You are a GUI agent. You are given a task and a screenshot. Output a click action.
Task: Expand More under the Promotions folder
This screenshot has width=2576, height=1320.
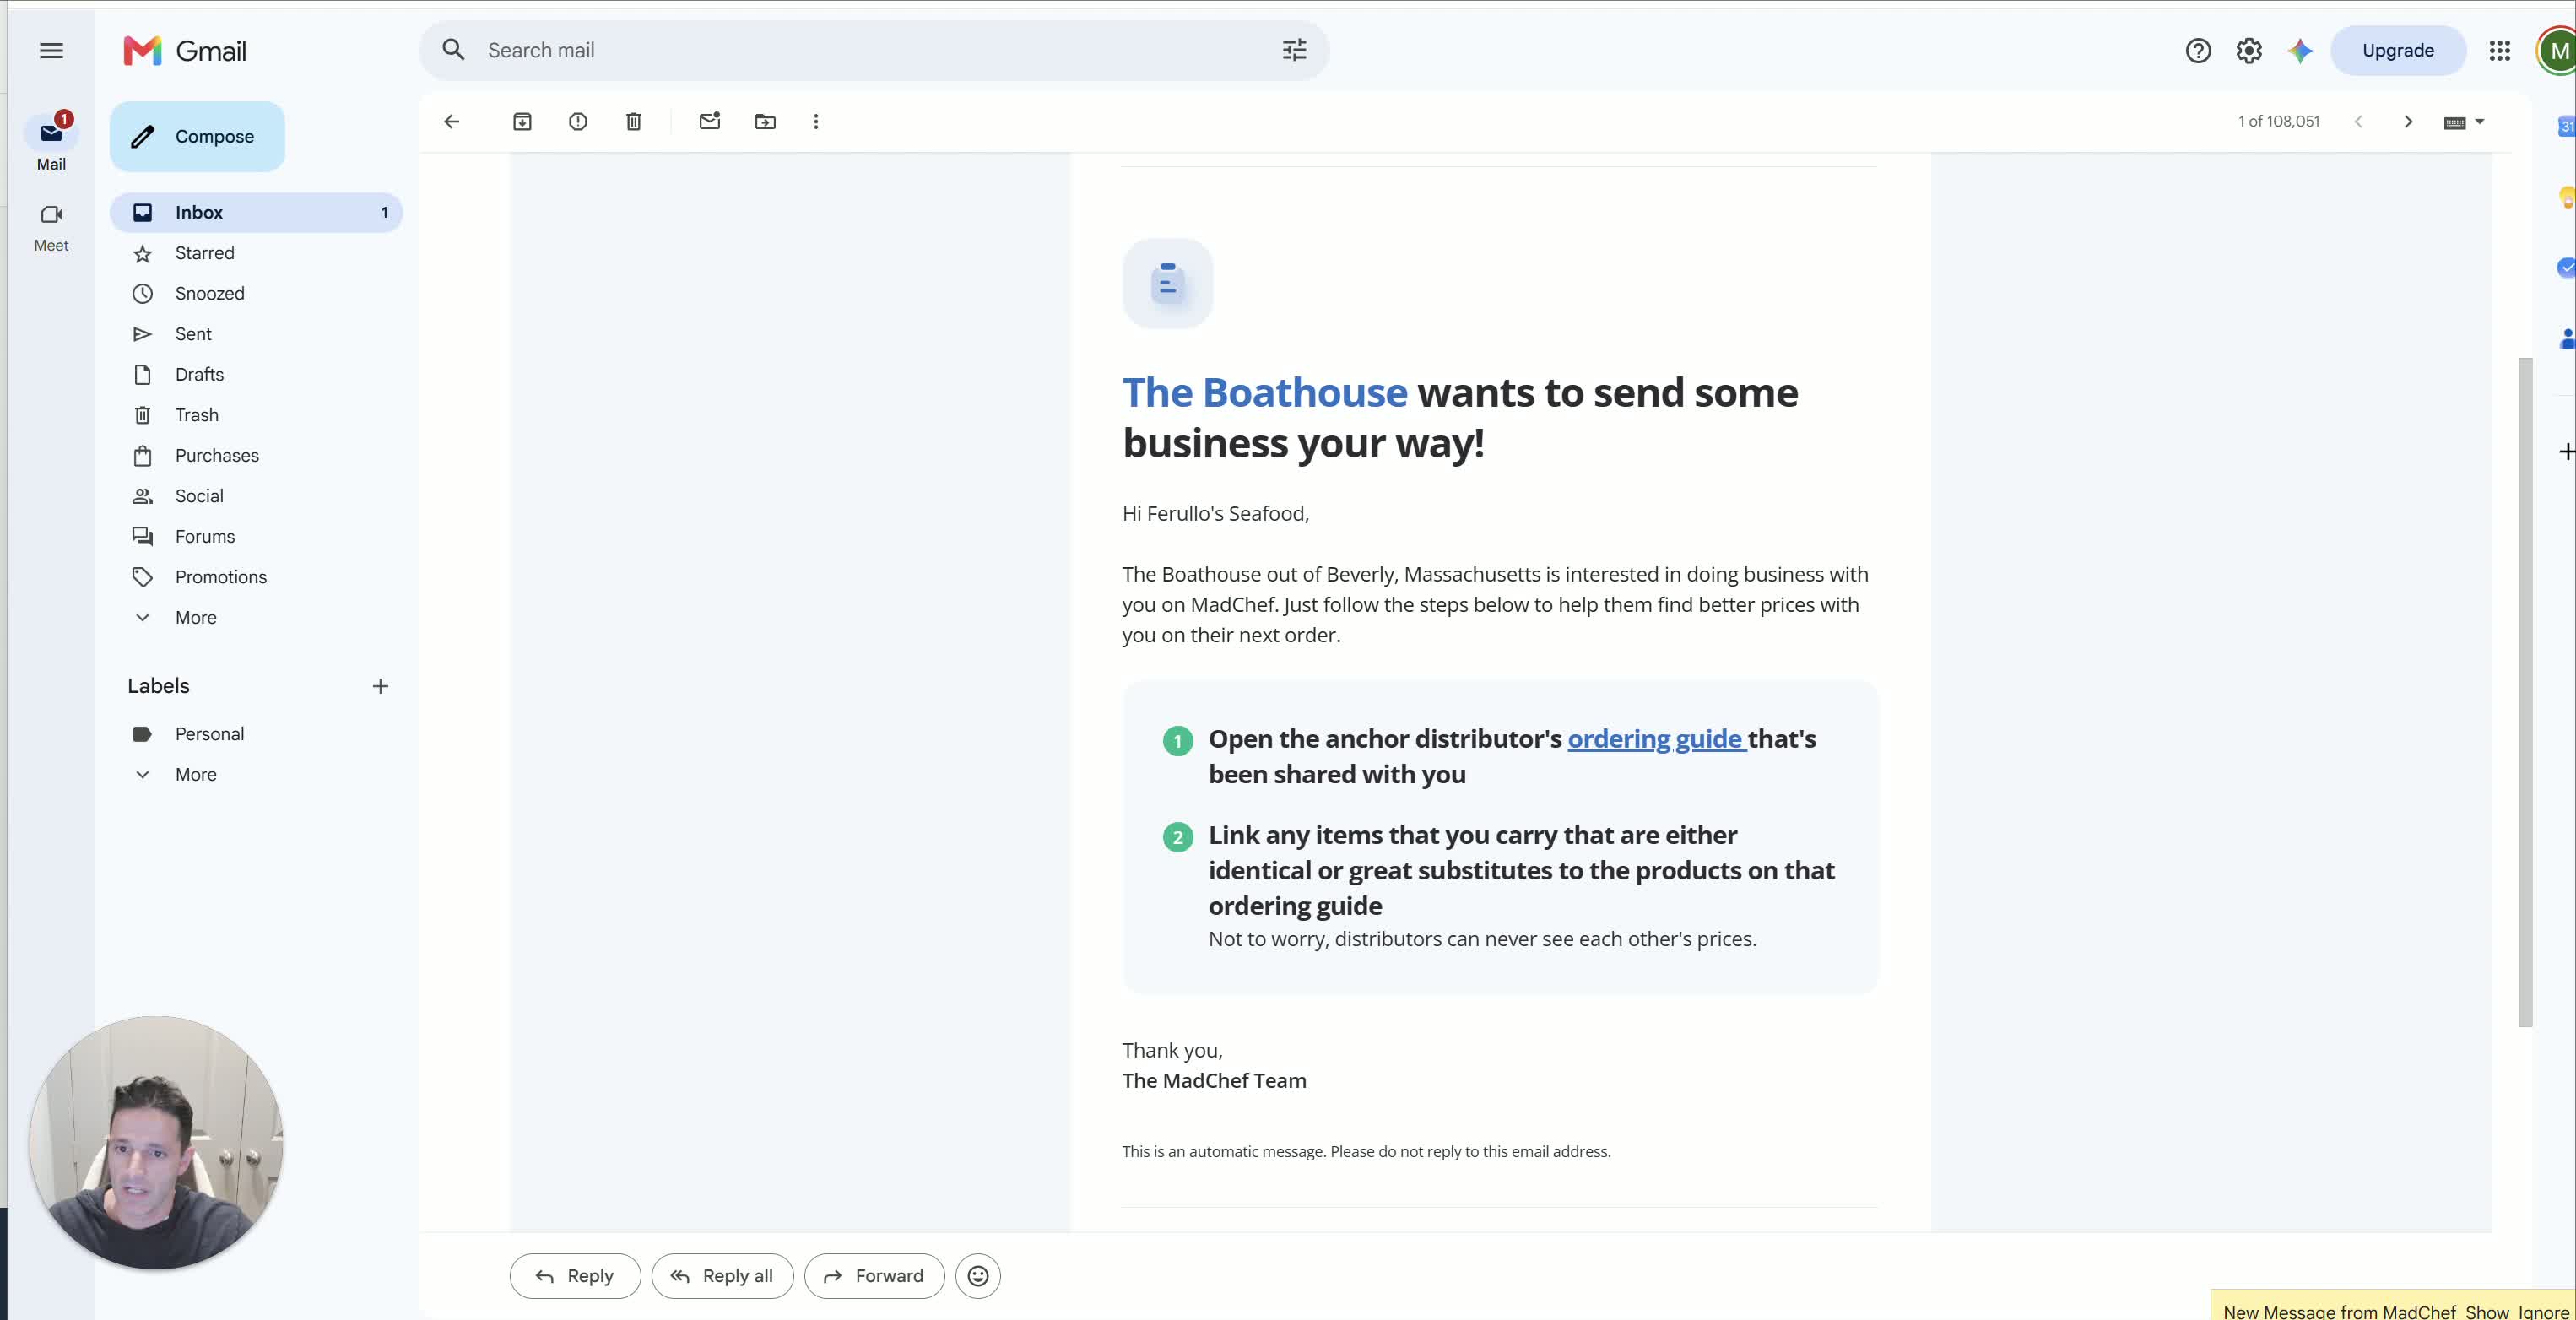coord(195,617)
